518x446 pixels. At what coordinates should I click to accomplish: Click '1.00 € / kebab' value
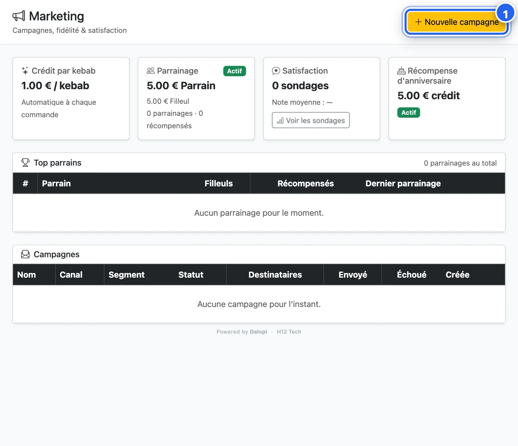(55, 86)
